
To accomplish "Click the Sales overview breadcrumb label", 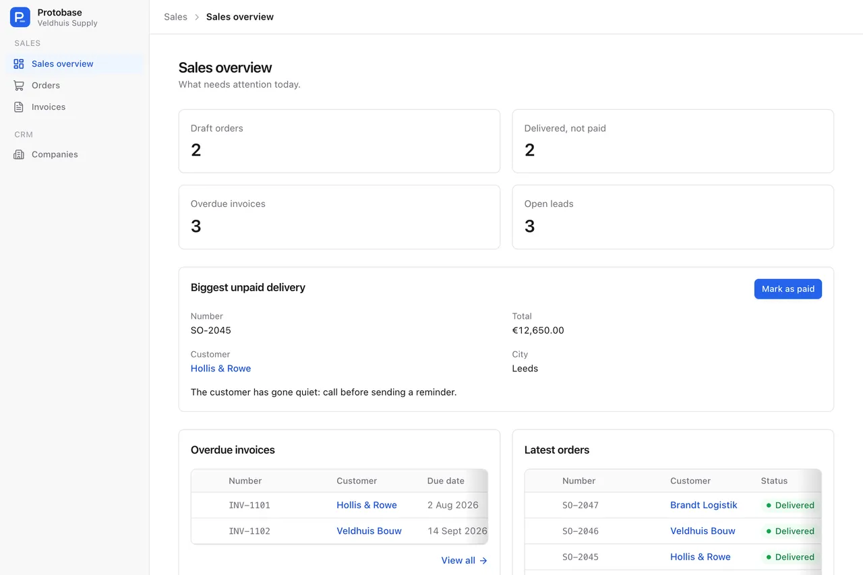I will pyautogui.click(x=240, y=17).
